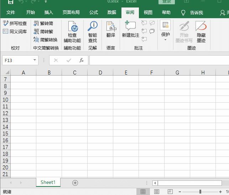The width and height of the screenshot is (229, 195).
Task: Click the save icon in title bar
Action: pos(11,2)
